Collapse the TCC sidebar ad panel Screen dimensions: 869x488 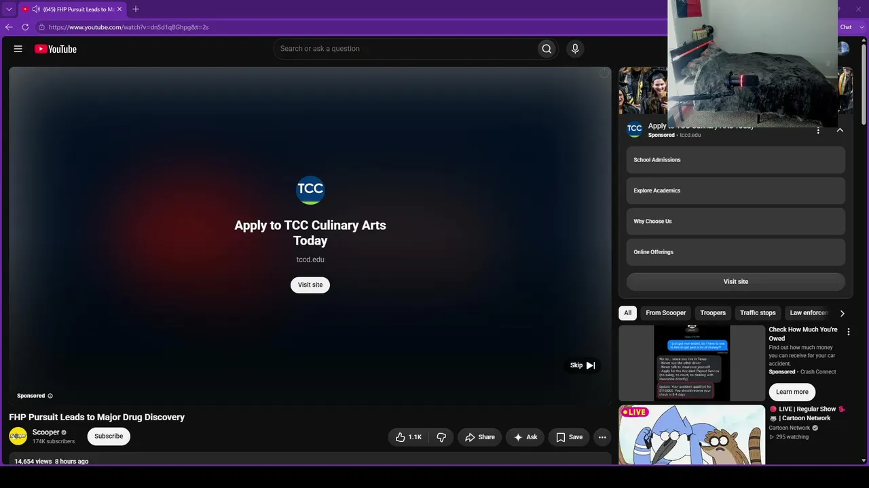click(x=840, y=130)
